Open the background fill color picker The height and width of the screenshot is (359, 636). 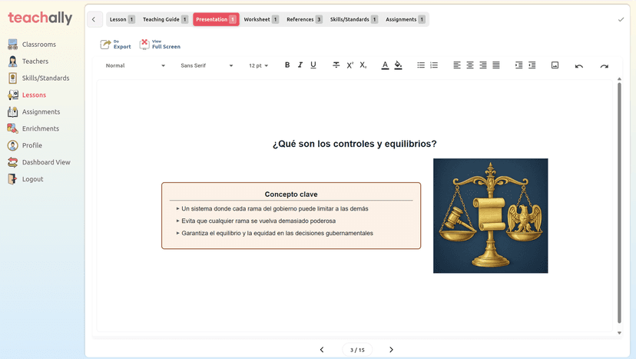(399, 65)
